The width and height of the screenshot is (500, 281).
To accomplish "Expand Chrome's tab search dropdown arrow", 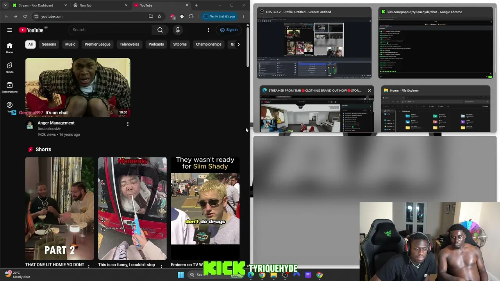I will pos(5,5).
